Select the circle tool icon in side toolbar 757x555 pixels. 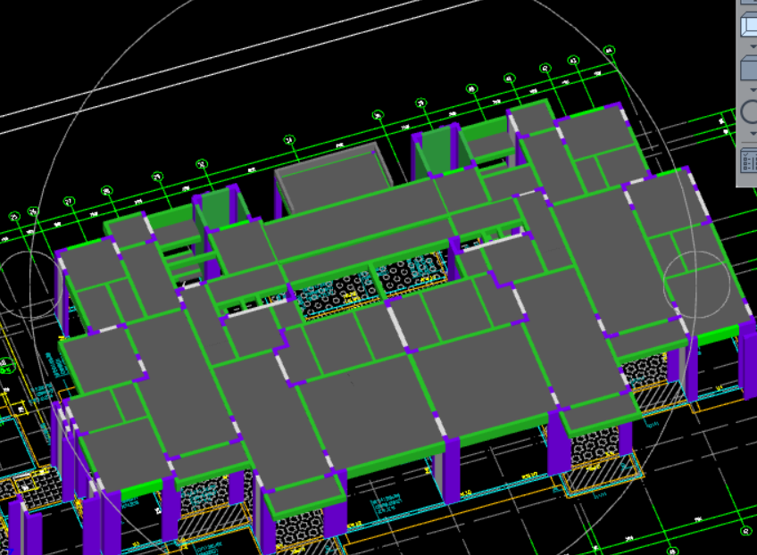749,112
